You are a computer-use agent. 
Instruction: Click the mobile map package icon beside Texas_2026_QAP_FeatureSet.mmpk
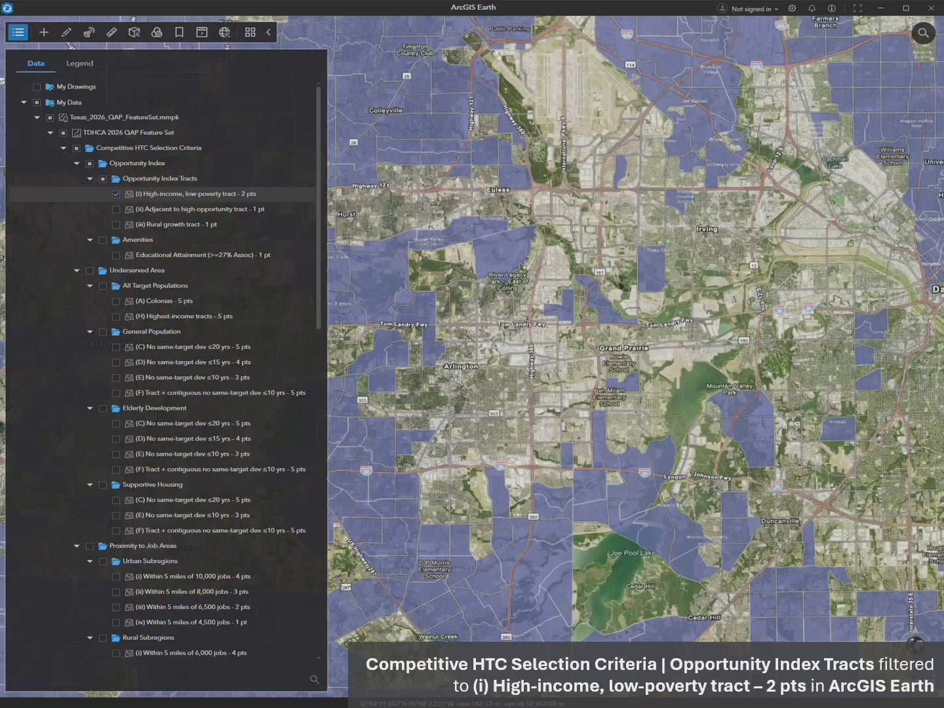[63, 117]
